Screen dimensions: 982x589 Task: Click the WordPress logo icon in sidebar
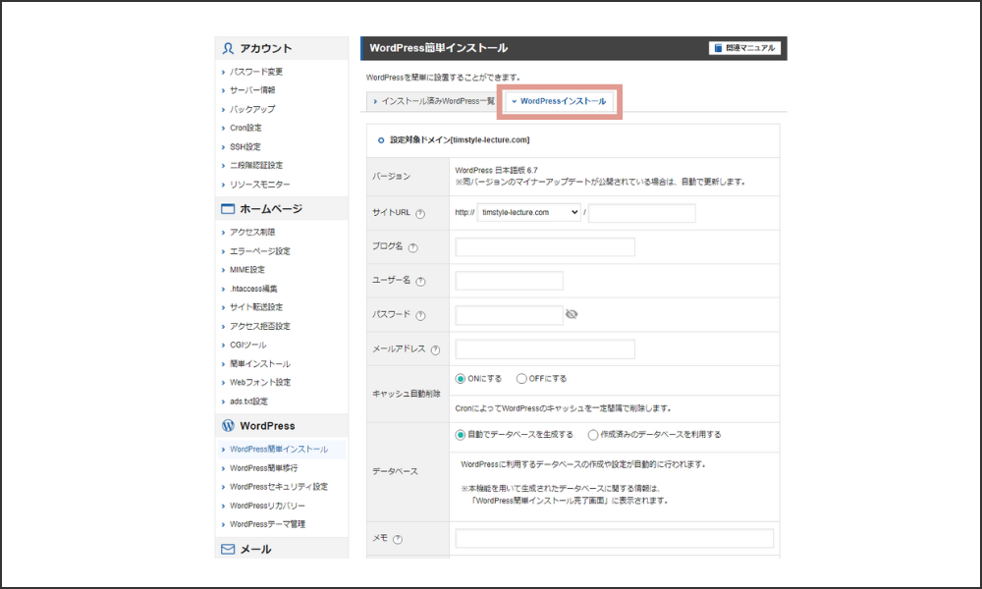coord(228,426)
